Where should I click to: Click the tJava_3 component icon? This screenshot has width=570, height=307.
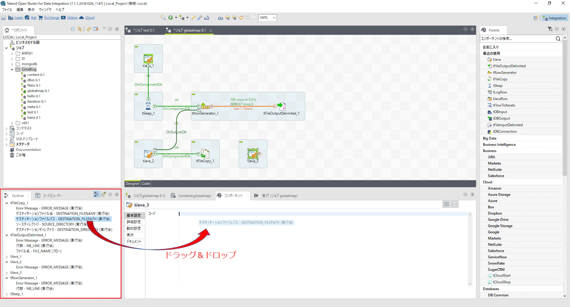(253, 153)
